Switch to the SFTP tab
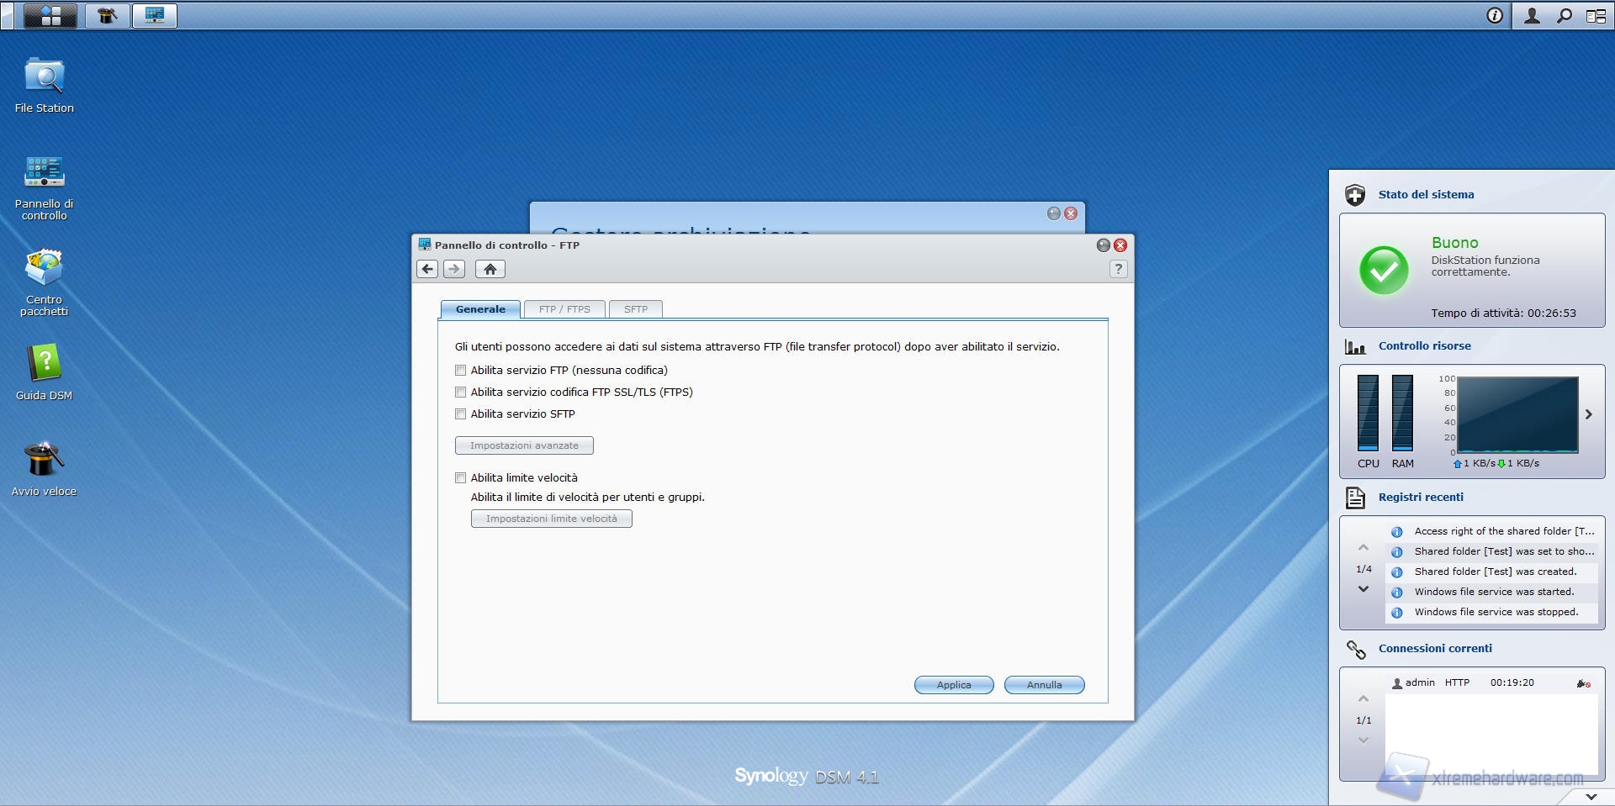Viewport: 1615px width, 806px height. pyautogui.click(x=635, y=309)
